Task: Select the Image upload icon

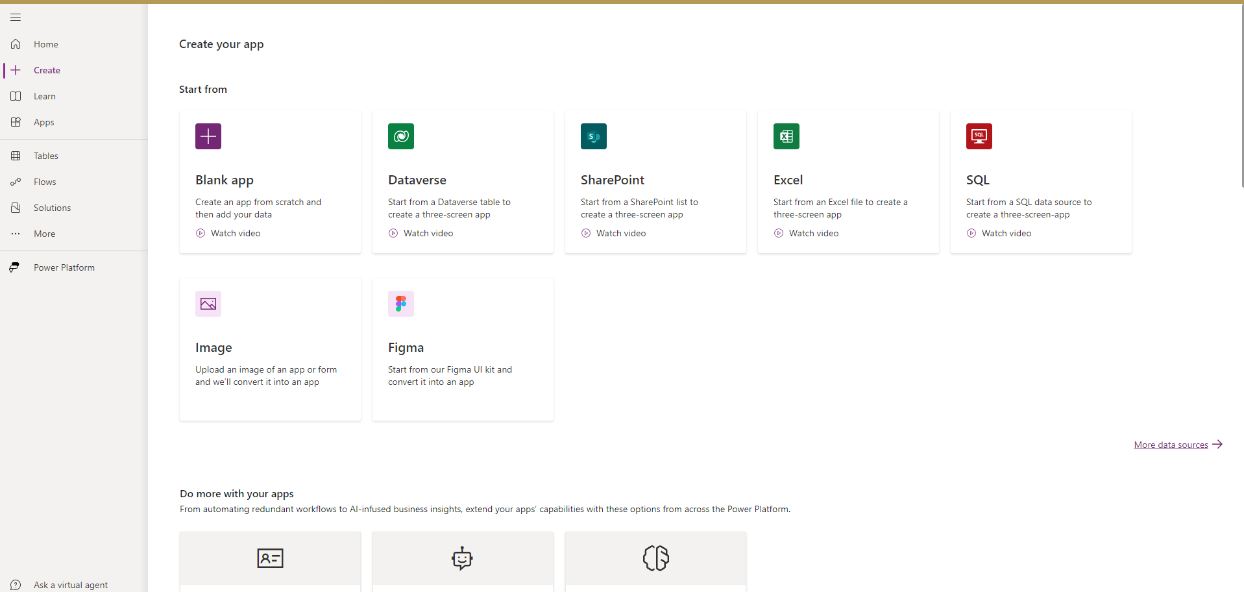Action: (x=208, y=304)
